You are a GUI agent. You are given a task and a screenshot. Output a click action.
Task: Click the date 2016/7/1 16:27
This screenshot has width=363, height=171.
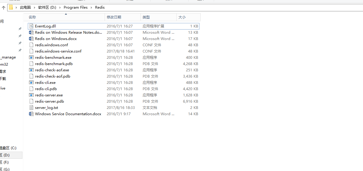point(120,26)
